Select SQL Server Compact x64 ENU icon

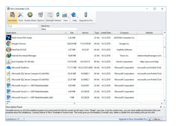tap(9, 74)
